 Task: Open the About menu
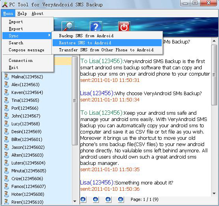pos(37,14)
